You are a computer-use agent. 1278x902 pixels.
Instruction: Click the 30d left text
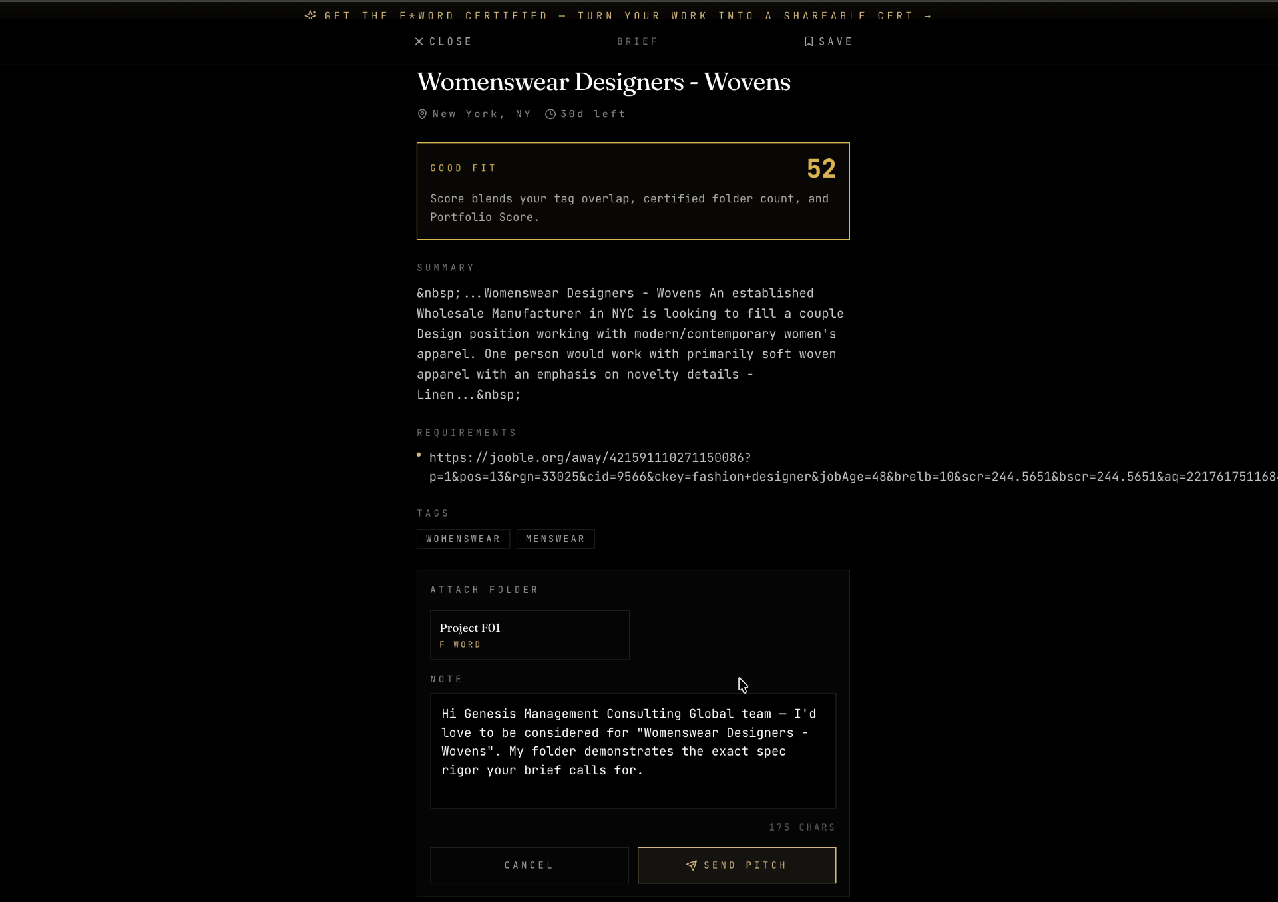593,114
